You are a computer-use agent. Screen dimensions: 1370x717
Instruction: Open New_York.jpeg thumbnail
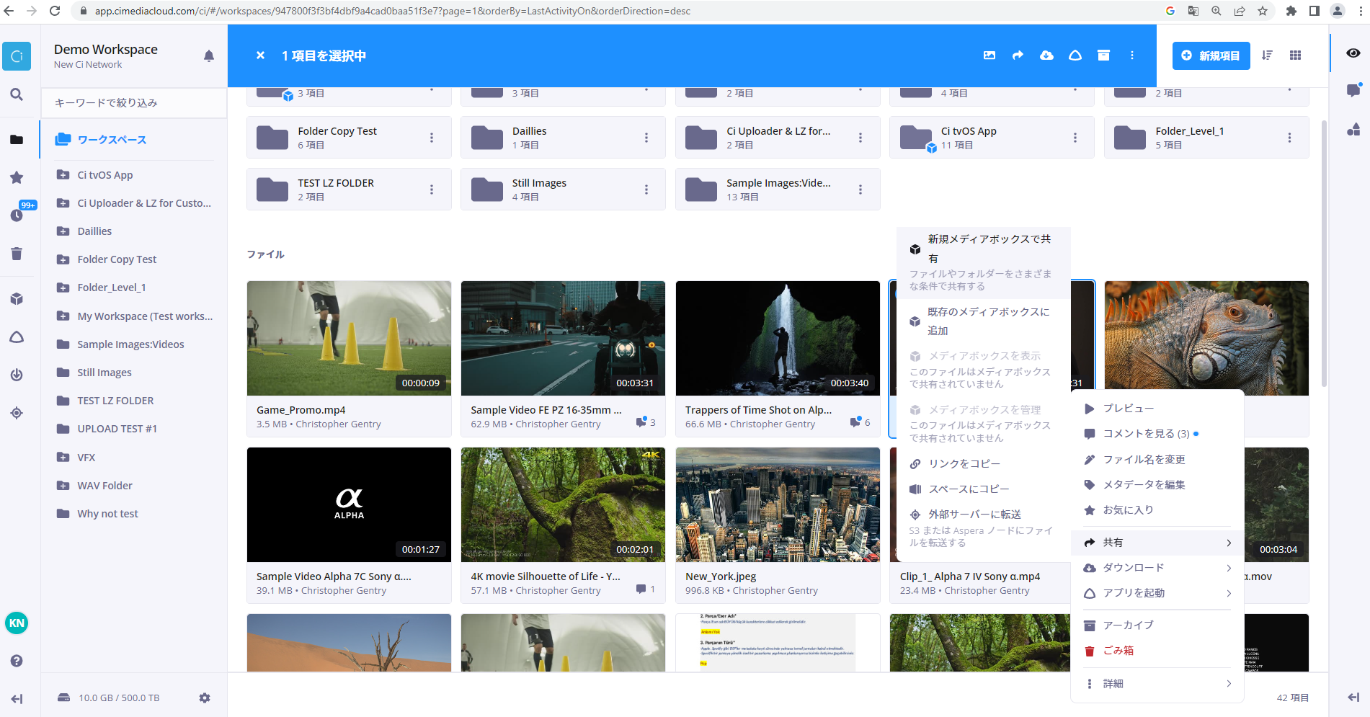778,504
